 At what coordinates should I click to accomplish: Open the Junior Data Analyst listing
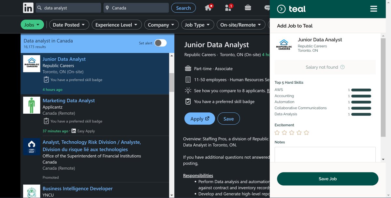(x=64, y=59)
